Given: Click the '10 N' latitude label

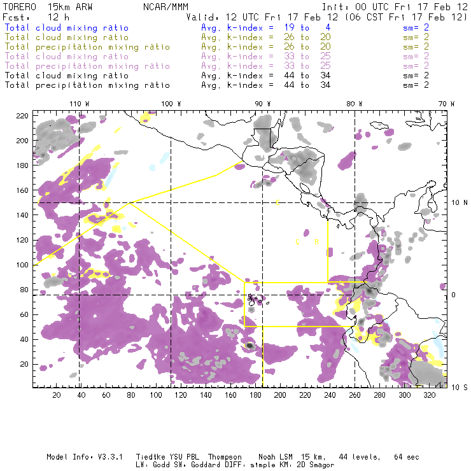Looking at the screenshot, I should click(460, 203).
